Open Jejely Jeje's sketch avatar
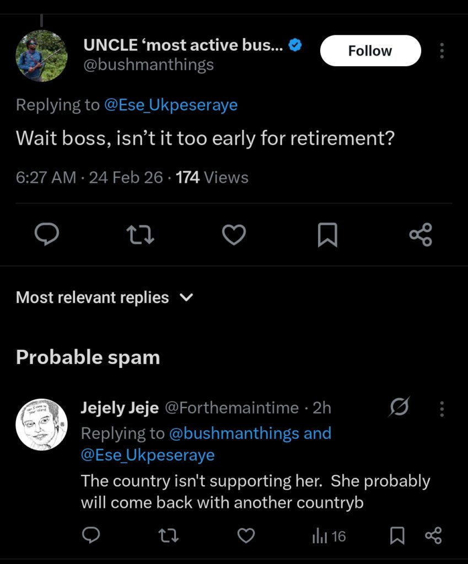Viewport: 468px width, 564px height. (41, 425)
